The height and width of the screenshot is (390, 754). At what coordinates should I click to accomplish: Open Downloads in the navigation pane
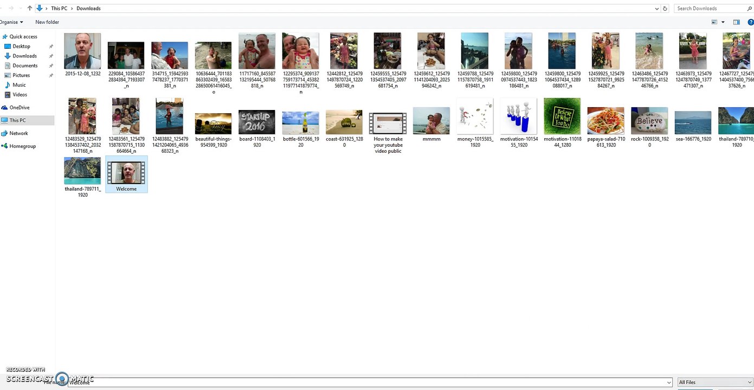pos(24,56)
